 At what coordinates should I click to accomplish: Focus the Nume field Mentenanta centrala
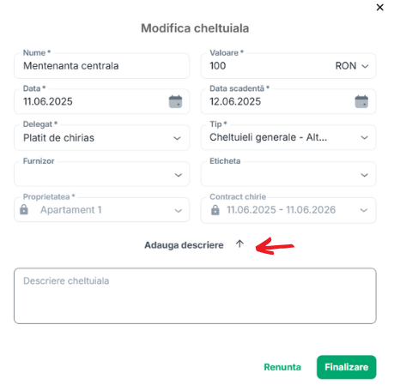click(102, 66)
